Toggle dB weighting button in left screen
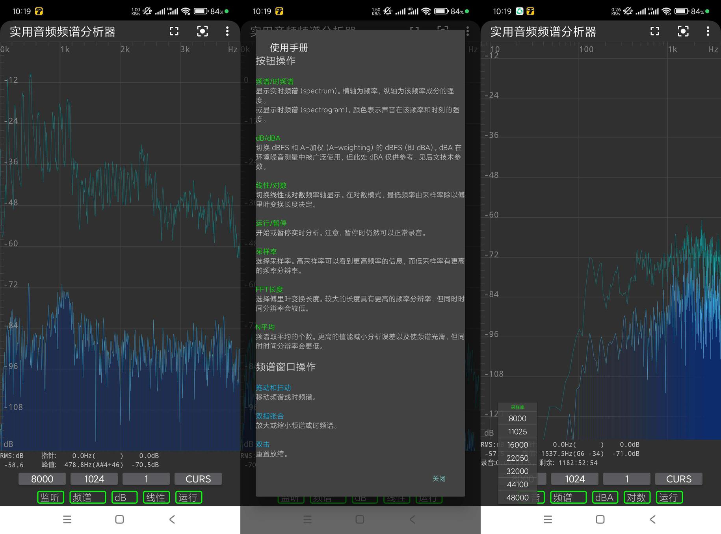Screen dimensions: 721x534 (125, 497)
